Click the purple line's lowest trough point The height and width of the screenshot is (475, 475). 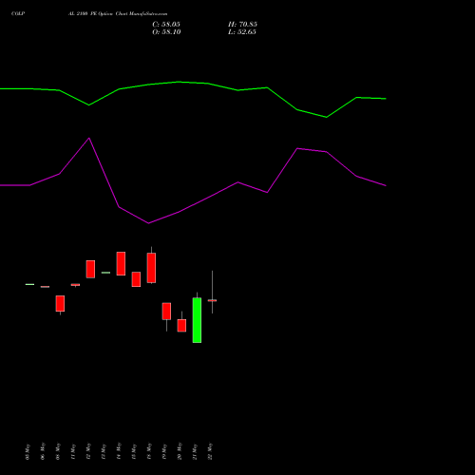(148, 223)
